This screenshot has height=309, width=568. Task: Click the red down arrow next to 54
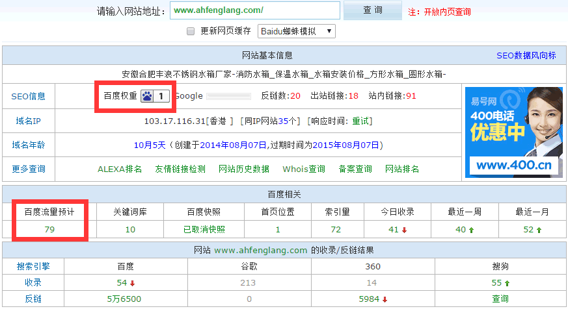coord(132,283)
